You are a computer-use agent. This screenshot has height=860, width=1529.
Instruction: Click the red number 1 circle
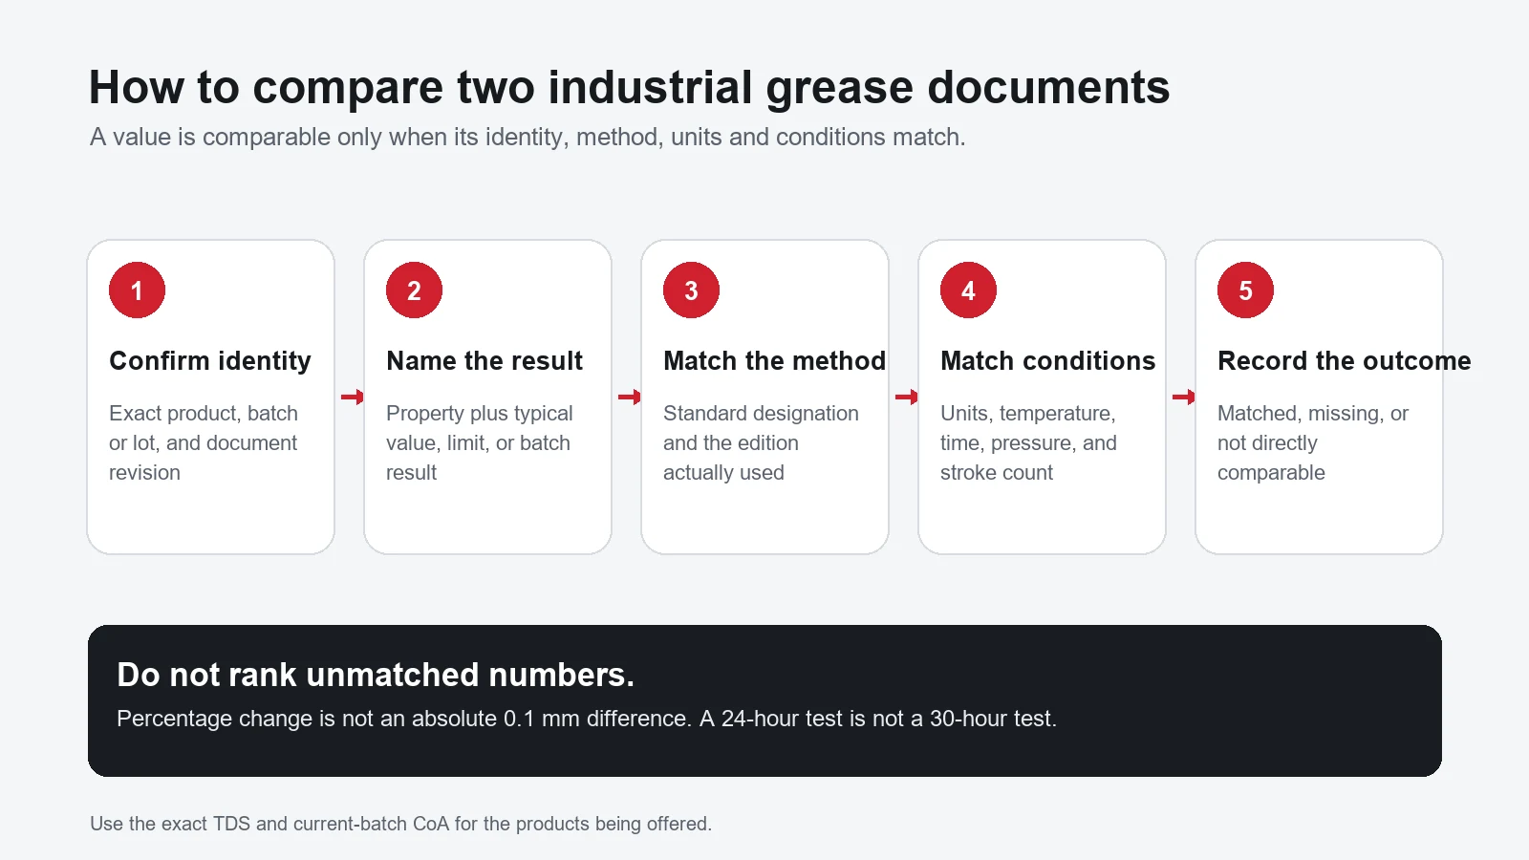[137, 290]
